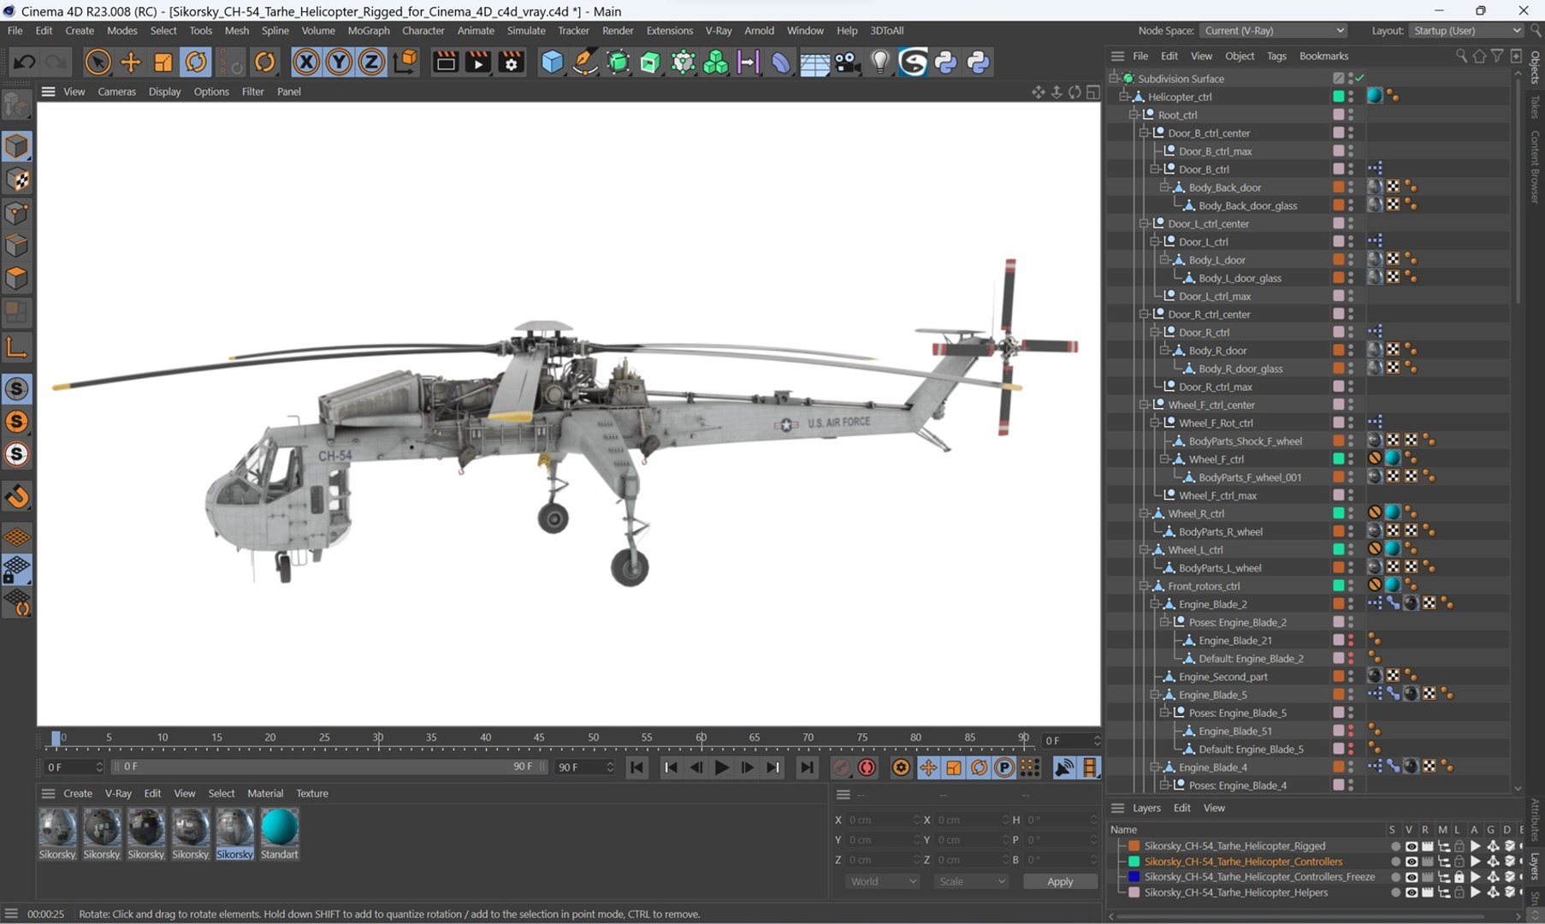Screen dimensions: 1545x924
Task: Click Helicopter_ctrl green layer color swatch
Action: point(1338,97)
